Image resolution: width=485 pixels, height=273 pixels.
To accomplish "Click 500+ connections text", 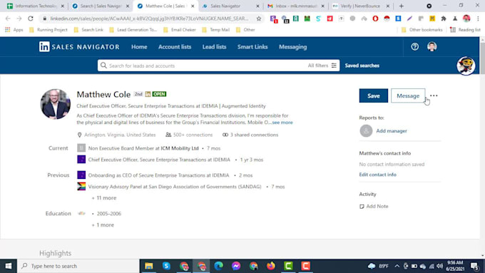I will (x=193, y=135).
